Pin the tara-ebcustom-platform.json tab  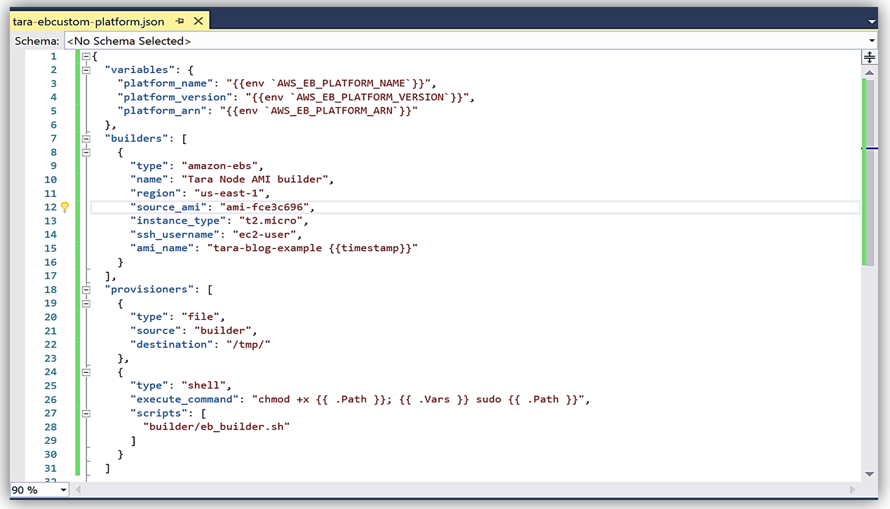coord(180,21)
